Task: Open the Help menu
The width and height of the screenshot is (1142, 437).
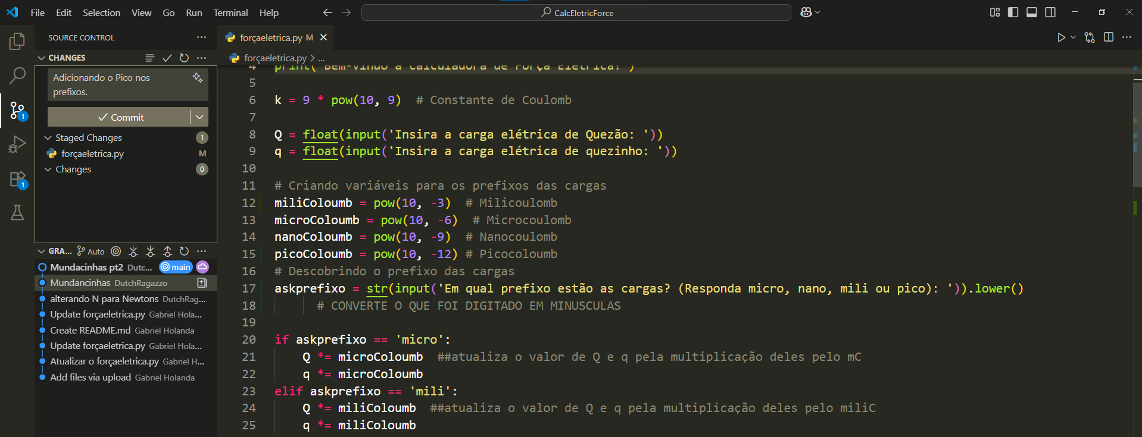Action: (269, 12)
